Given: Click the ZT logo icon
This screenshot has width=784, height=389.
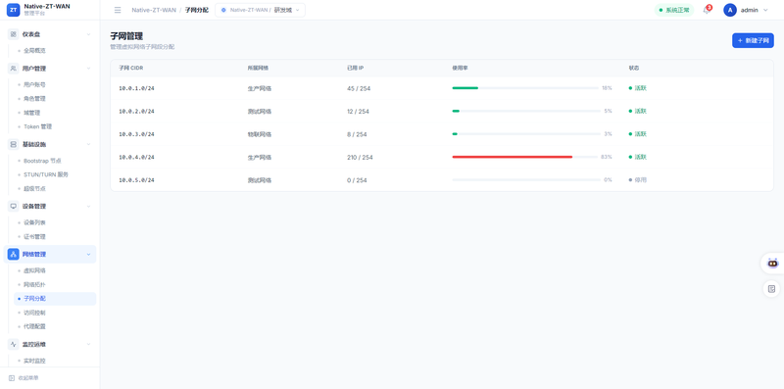Looking at the screenshot, I should (14, 10).
